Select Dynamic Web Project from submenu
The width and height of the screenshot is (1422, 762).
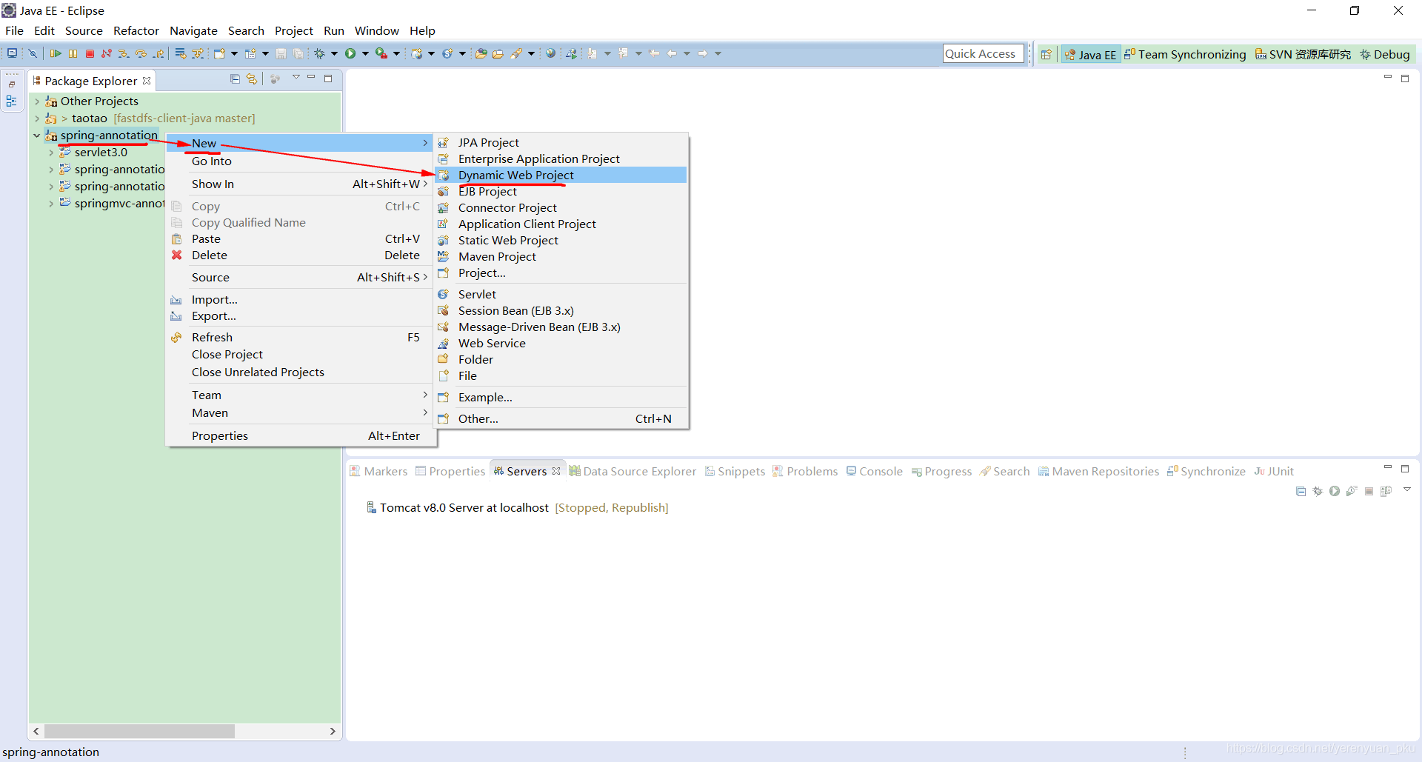[x=561, y=176]
